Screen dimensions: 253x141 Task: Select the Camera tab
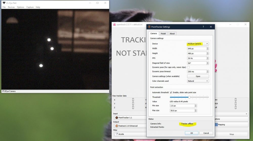(x=154, y=34)
